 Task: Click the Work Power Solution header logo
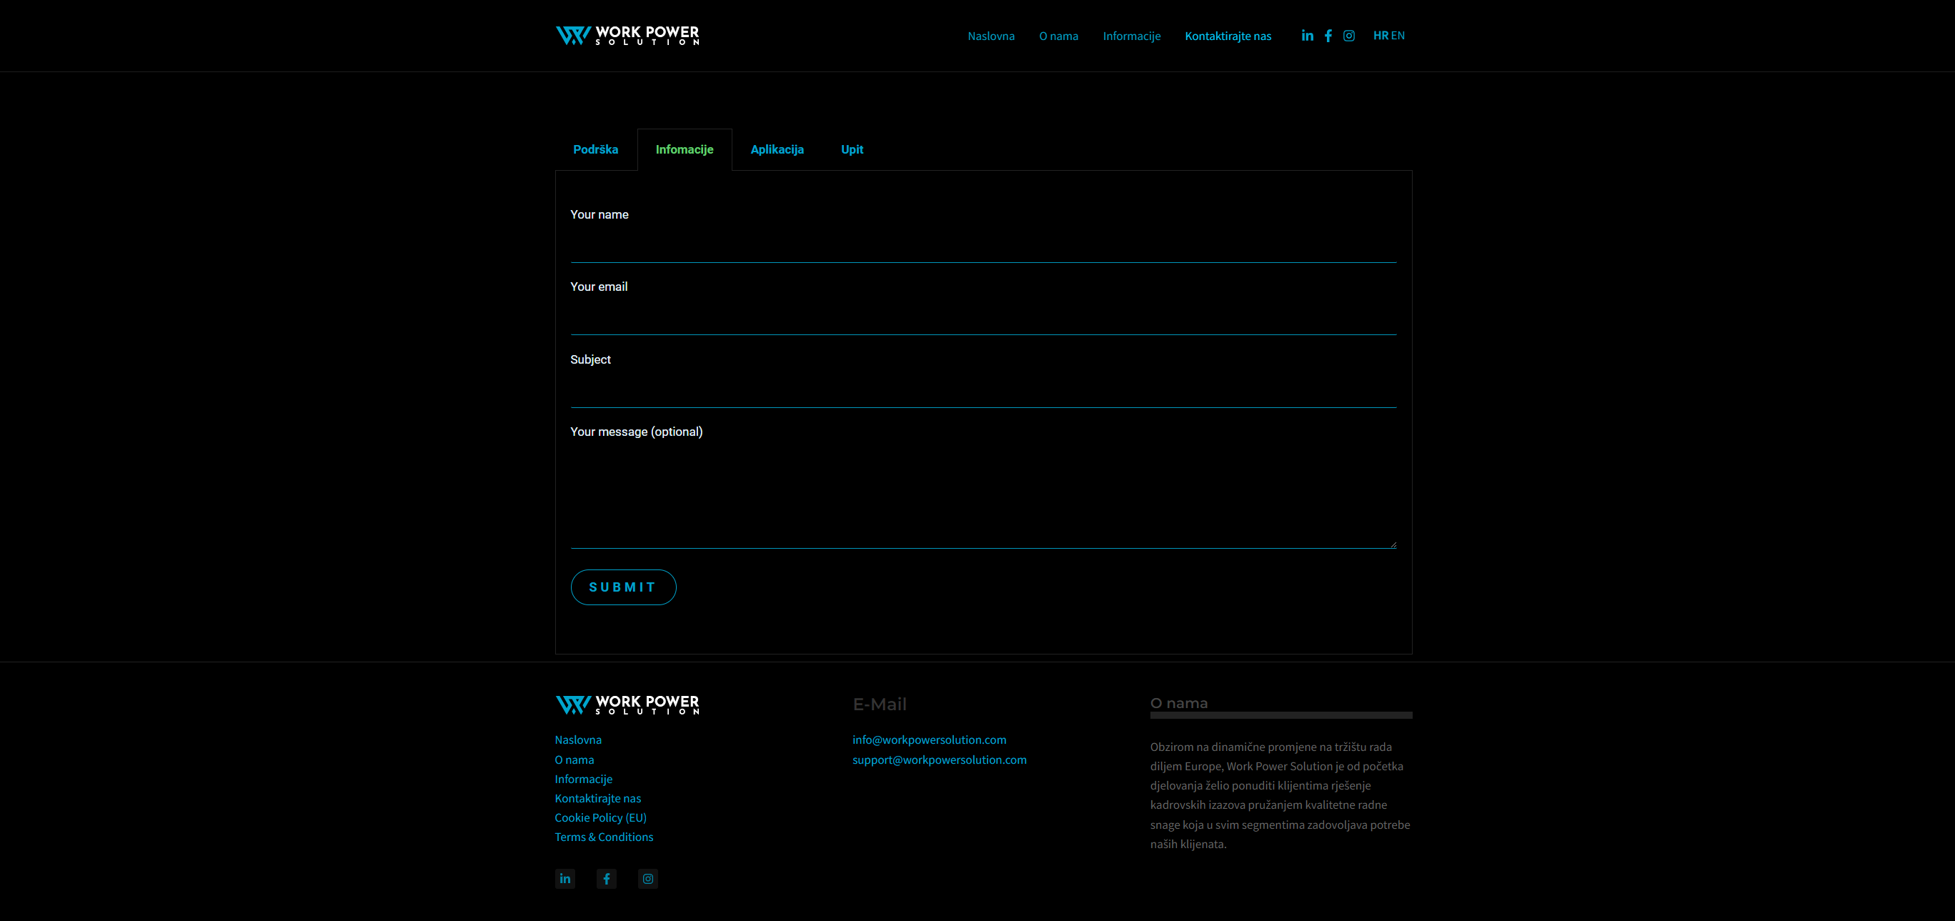tap(627, 35)
